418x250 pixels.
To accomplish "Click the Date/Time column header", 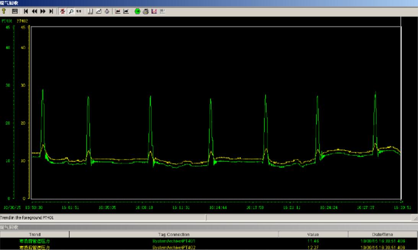I will [383, 234].
